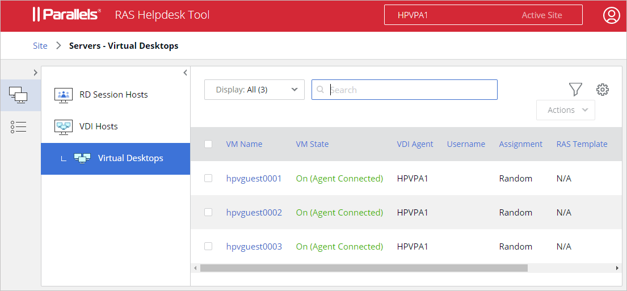Viewport: 627px width, 291px height.
Task: Open the user account profile icon
Action: tap(611, 15)
